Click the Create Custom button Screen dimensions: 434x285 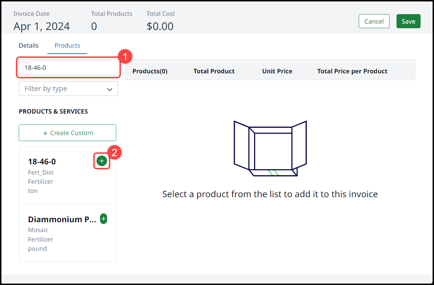68,133
